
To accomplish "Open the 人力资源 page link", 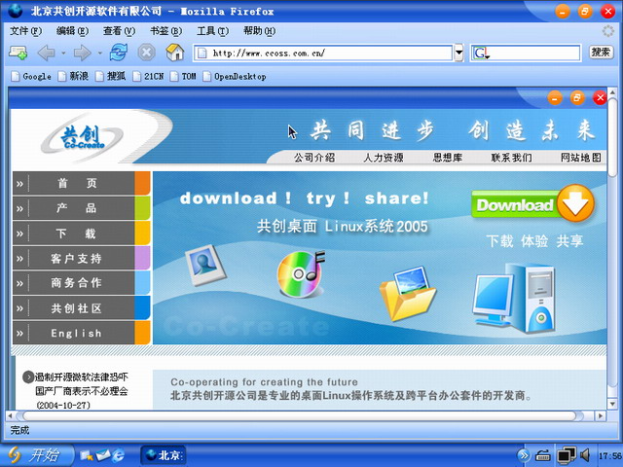I will (x=384, y=158).
